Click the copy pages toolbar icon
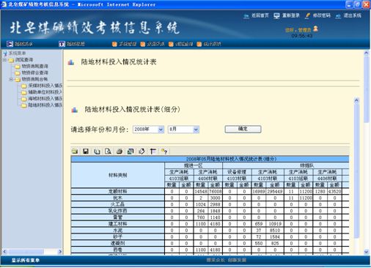Screen dimensions: 371x268 click(97, 152)
